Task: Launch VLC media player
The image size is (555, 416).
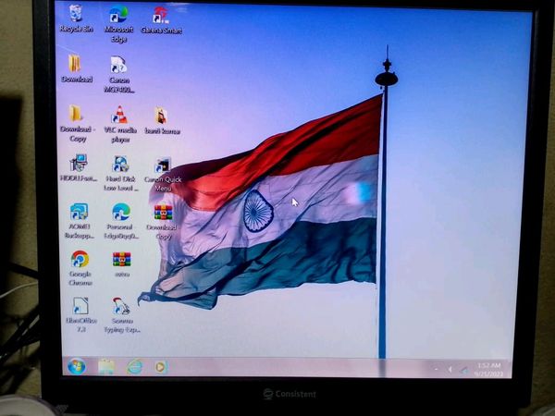Action: pyautogui.click(x=119, y=116)
